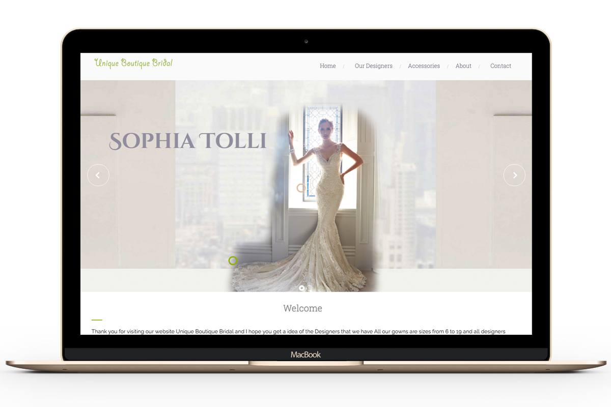Click the laptop webcam above the screen
The image size is (611, 407).
(306, 41)
